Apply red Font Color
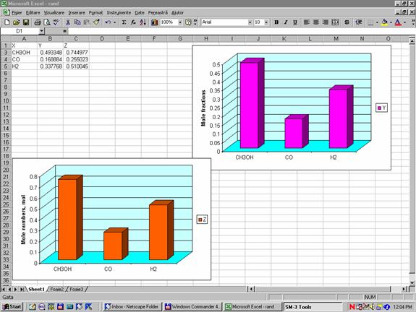Image resolution: width=416 pixels, height=312 pixels. (x=398, y=22)
